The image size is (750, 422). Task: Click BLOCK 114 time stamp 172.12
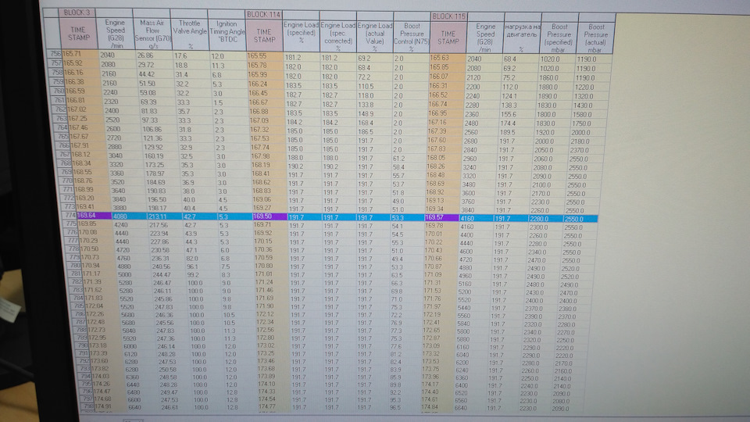[x=266, y=314]
